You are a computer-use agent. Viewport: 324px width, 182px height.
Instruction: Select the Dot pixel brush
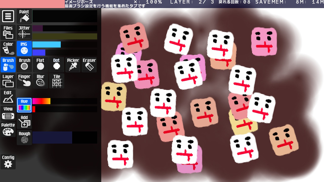(x=56, y=64)
